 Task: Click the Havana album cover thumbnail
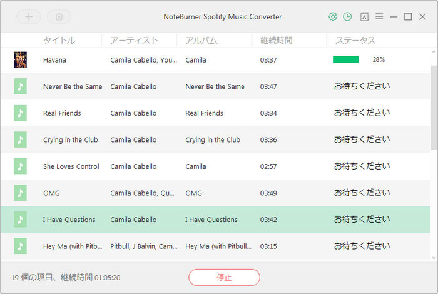[x=21, y=59]
